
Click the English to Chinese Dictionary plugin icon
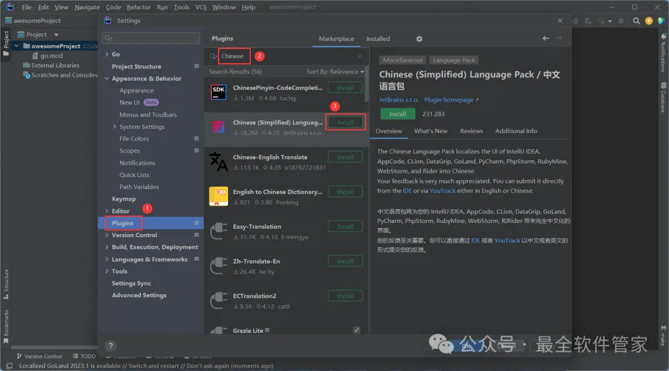[x=219, y=196]
